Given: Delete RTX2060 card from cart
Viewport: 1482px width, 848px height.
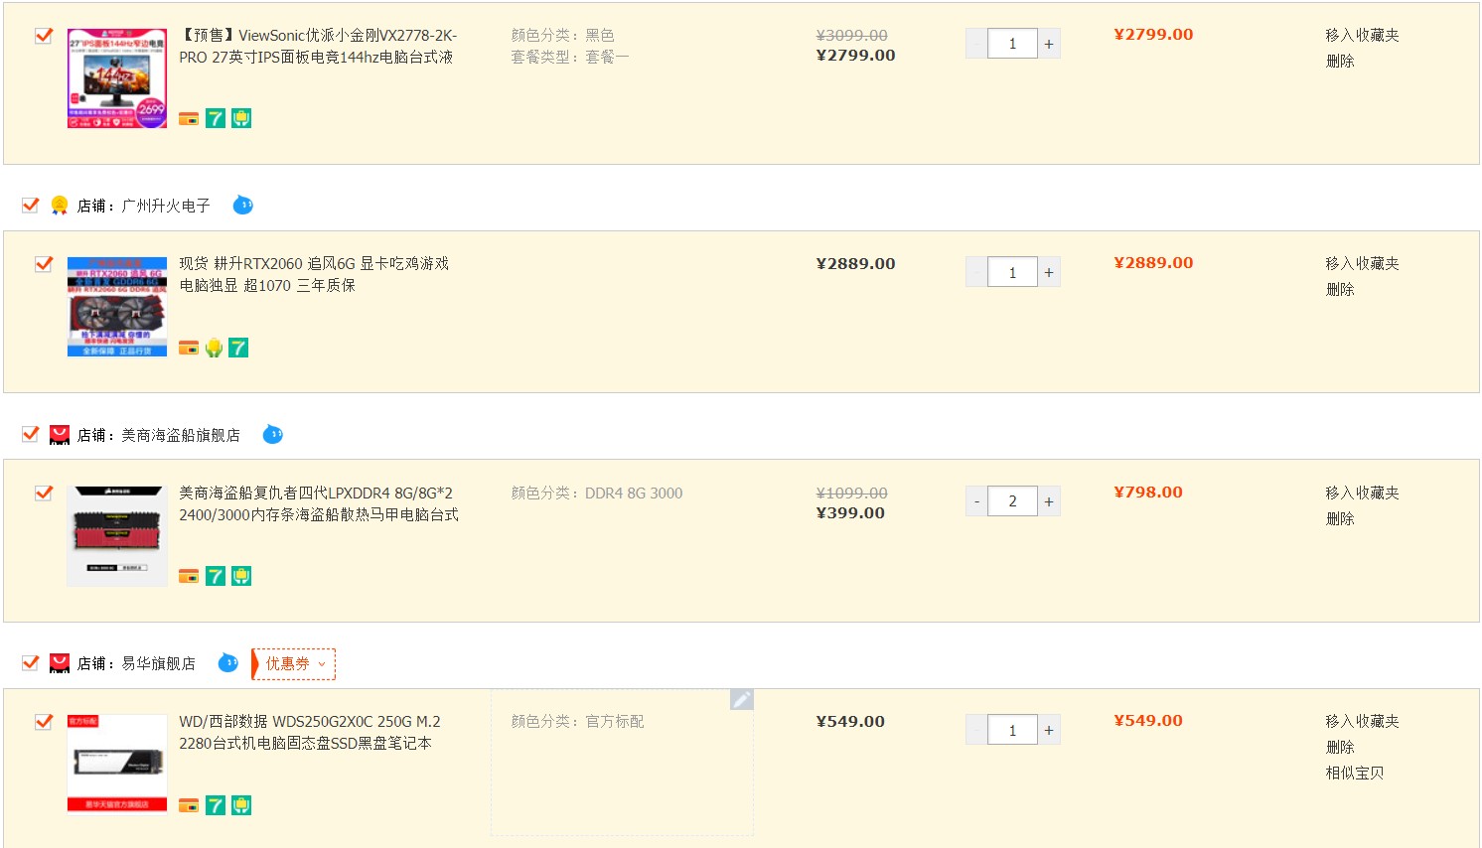Looking at the screenshot, I should tap(1340, 289).
